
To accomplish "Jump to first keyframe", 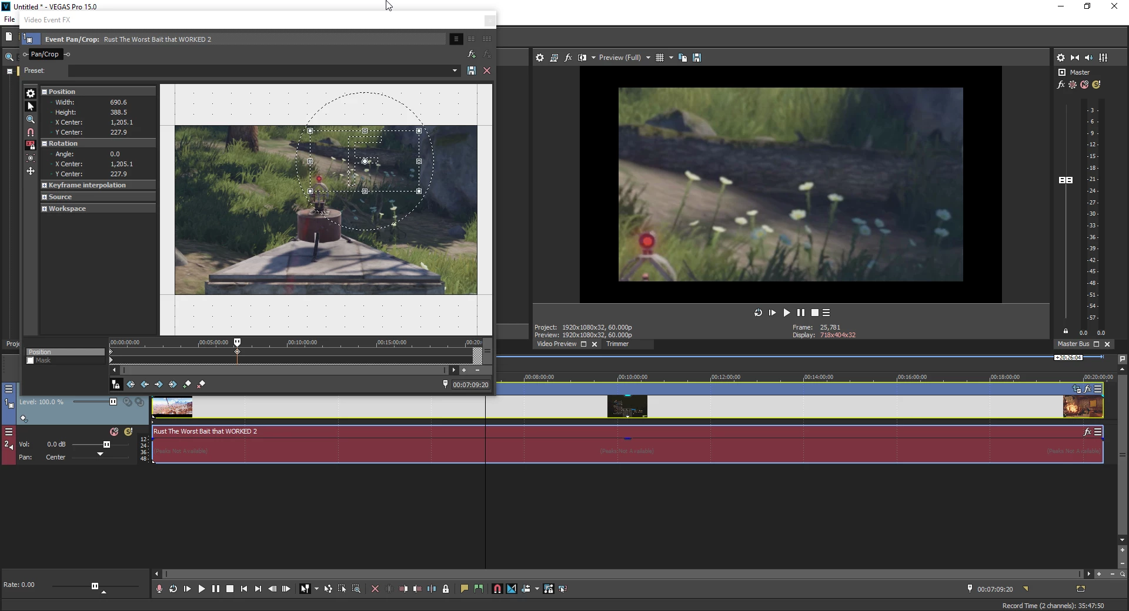I will (131, 384).
